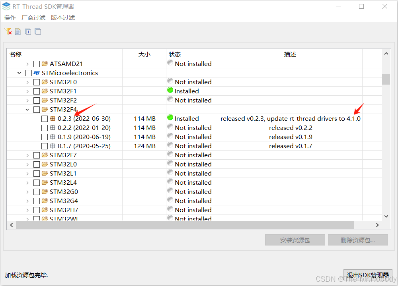This screenshot has height=286, width=398.
Task: Click the package icon of version 0.2.3
Action: [x=53, y=118]
